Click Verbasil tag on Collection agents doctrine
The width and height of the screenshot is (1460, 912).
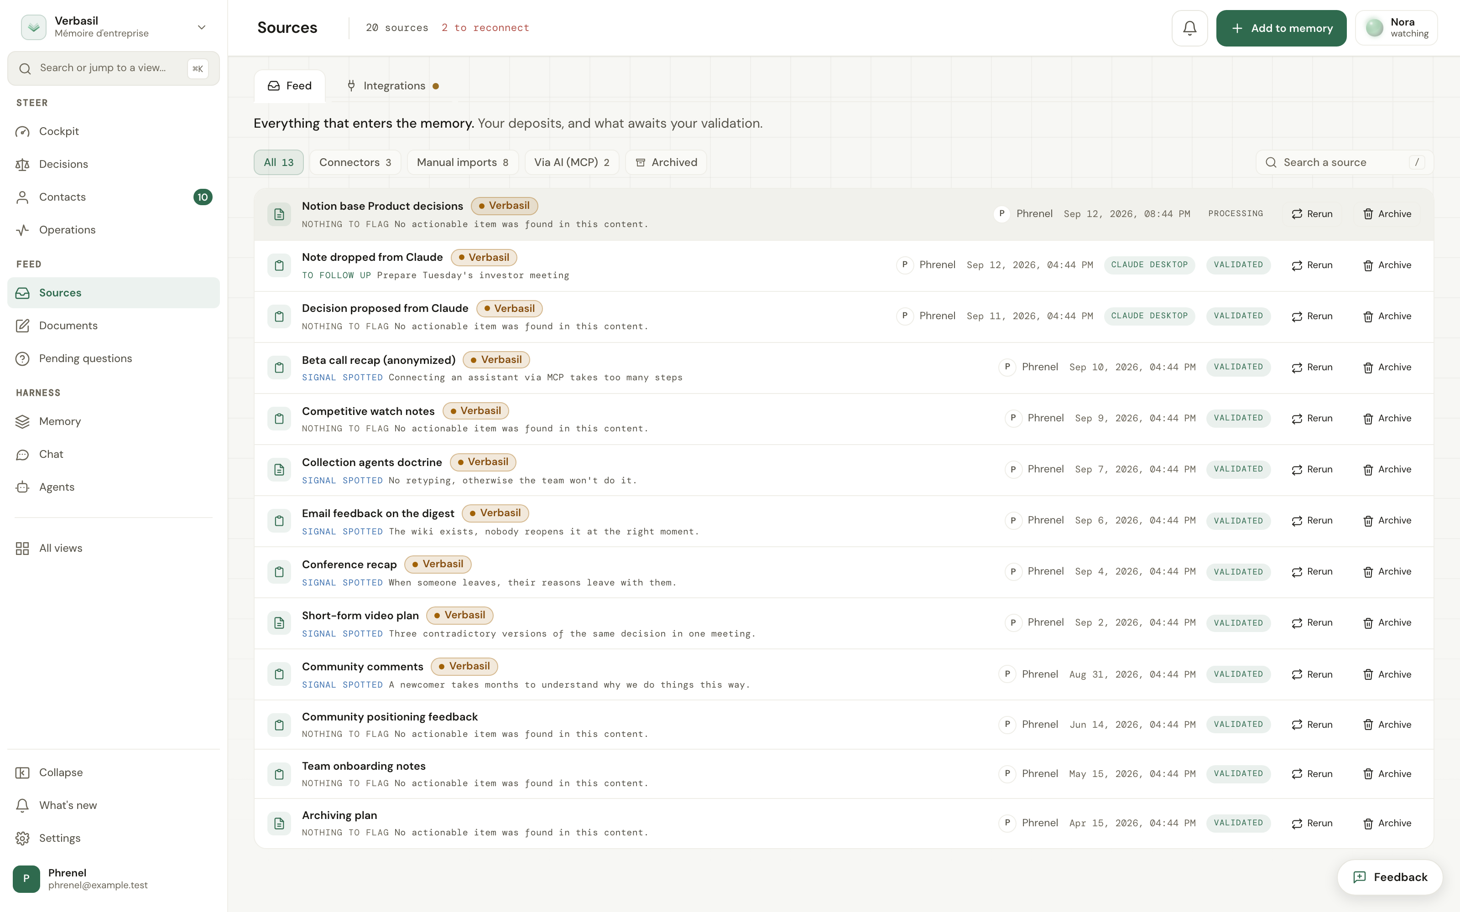point(483,462)
